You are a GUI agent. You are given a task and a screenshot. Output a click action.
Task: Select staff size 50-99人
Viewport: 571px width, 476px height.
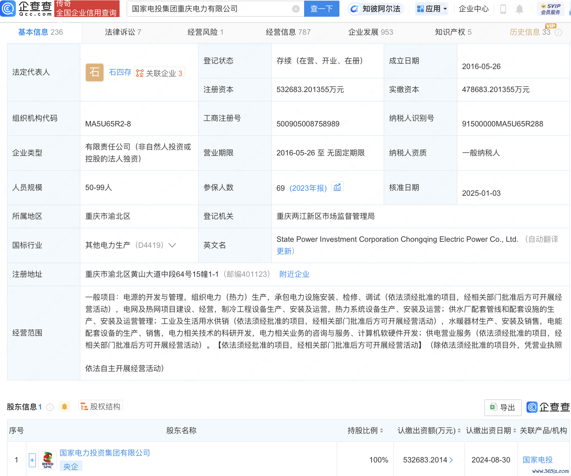(x=98, y=188)
